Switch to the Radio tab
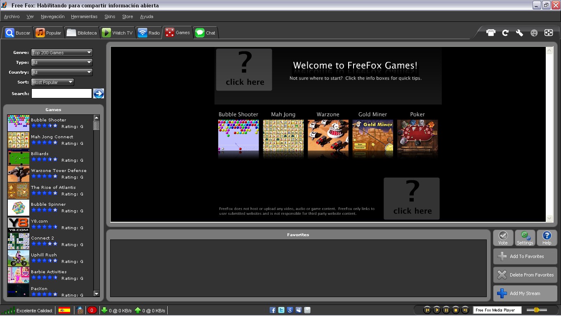The image size is (561, 316). pyautogui.click(x=149, y=33)
